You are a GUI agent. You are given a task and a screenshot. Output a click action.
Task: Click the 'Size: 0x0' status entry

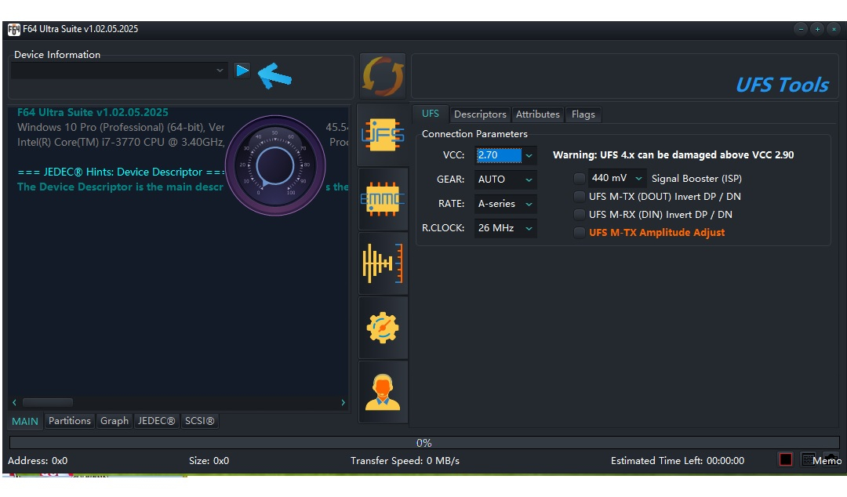[209, 461]
